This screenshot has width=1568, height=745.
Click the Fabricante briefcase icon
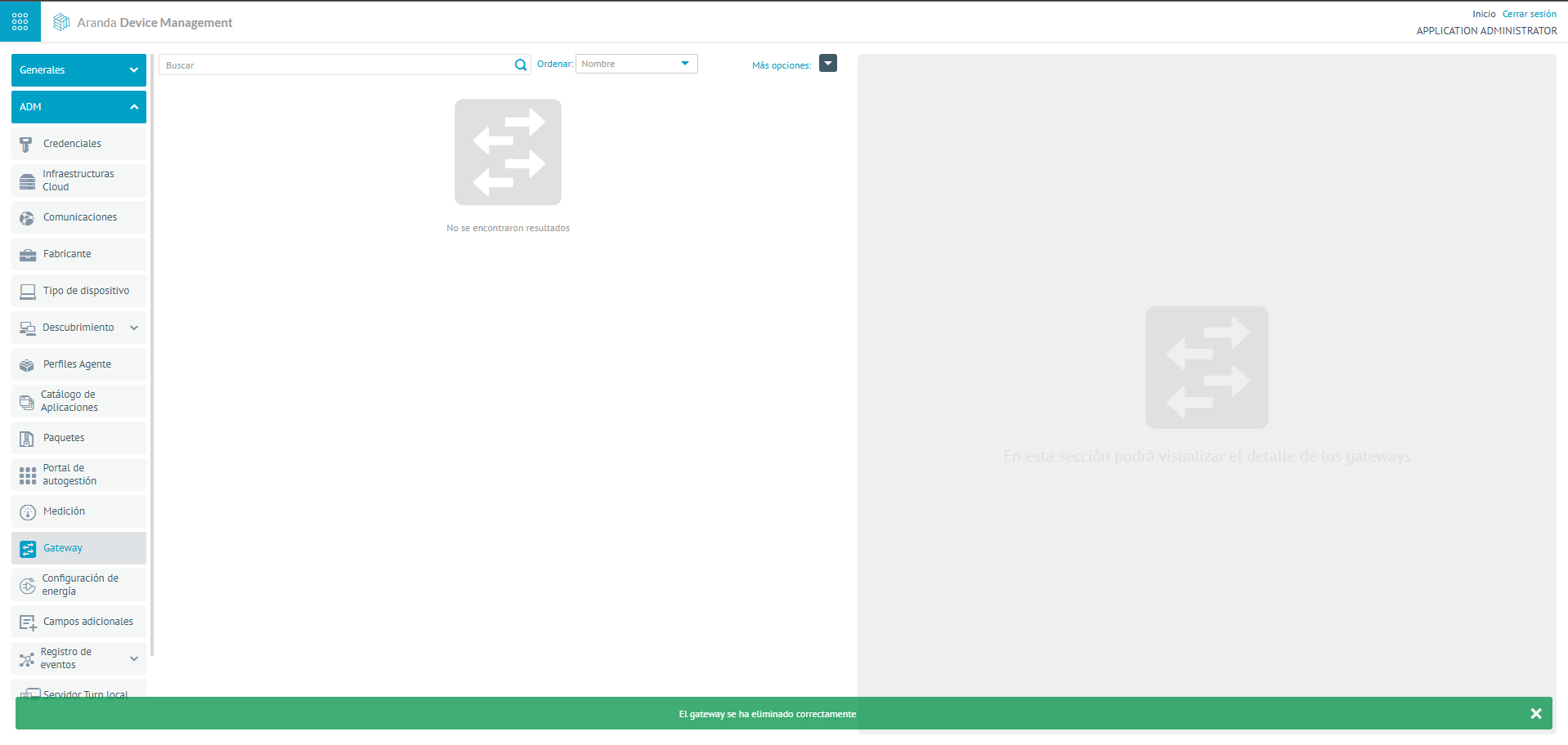pos(27,255)
